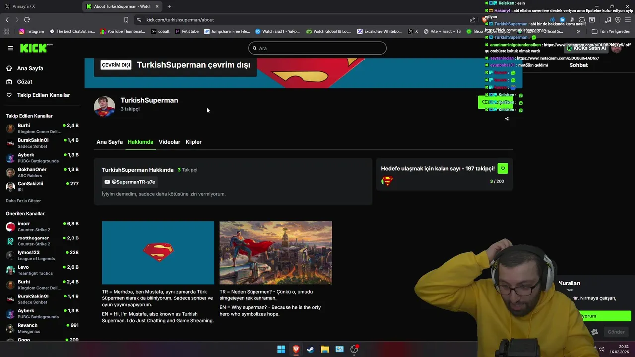Open the YouTube Thumbnail bookmark
The width and height of the screenshot is (635, 357).
(x=123, y=31)
